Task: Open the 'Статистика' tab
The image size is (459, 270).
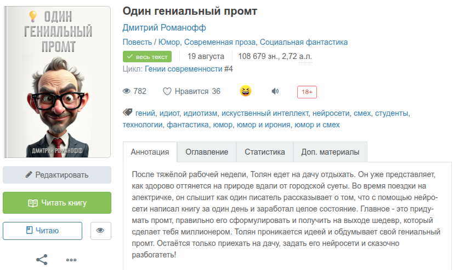Action: click(264, 152)
